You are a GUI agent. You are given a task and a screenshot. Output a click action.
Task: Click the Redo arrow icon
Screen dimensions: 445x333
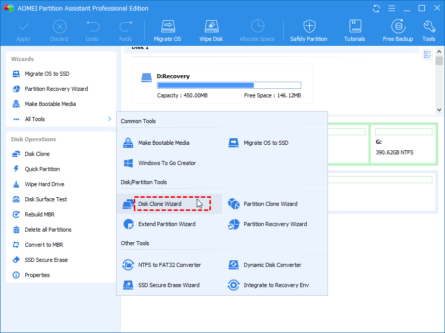tap(126, 26)
